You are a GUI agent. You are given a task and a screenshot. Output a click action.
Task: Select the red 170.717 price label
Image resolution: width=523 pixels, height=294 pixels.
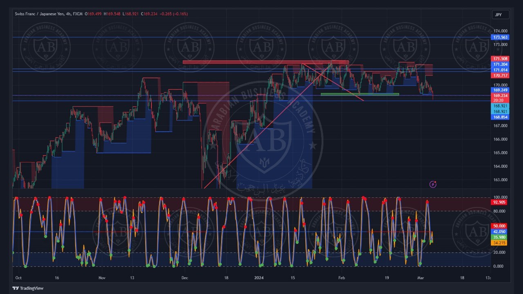[501, 76]
